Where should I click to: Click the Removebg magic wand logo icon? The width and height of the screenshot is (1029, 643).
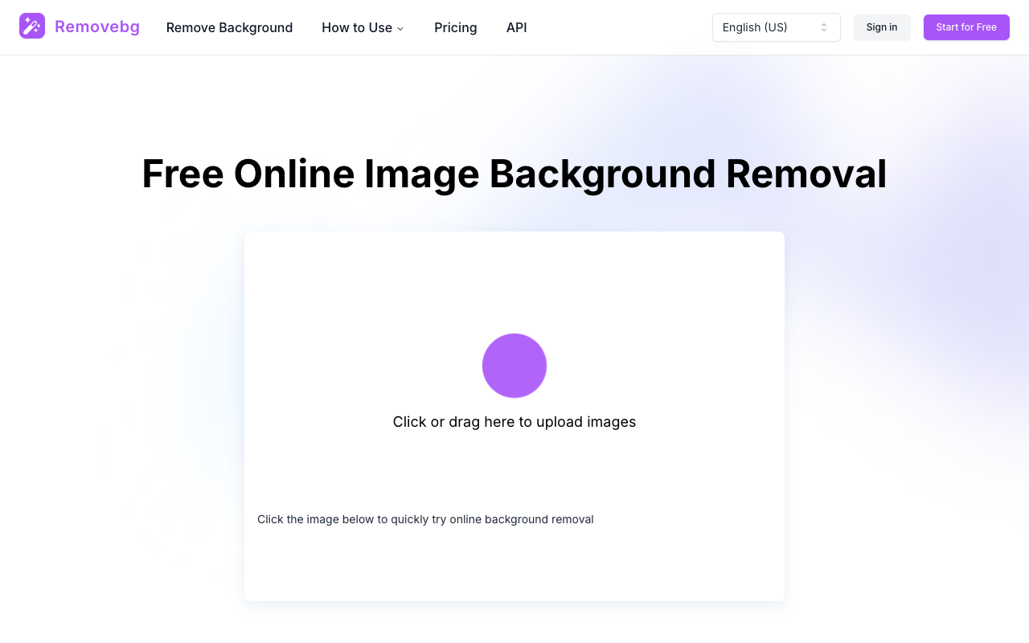[x=32, y=27]
